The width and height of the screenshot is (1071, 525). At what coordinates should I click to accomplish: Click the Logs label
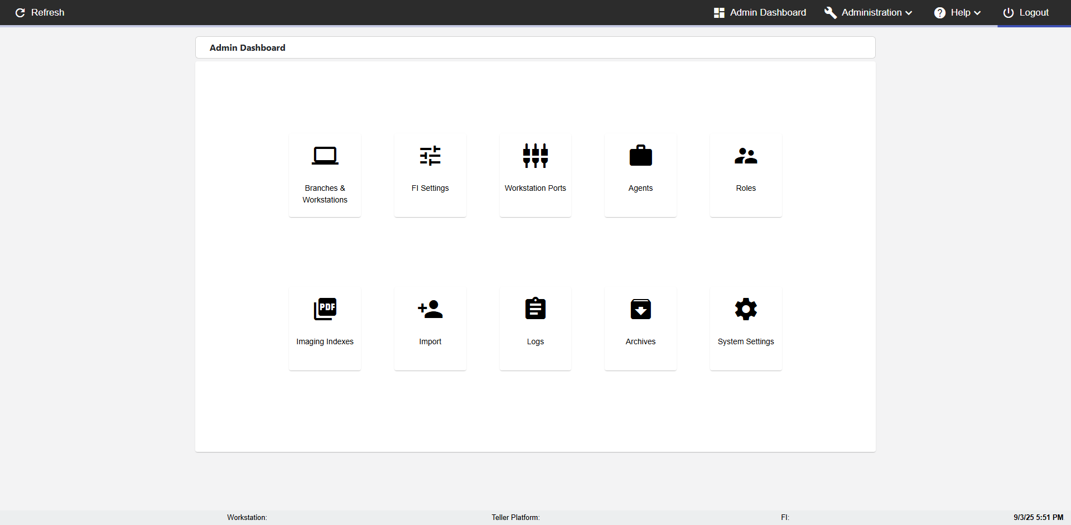(535, 341)
